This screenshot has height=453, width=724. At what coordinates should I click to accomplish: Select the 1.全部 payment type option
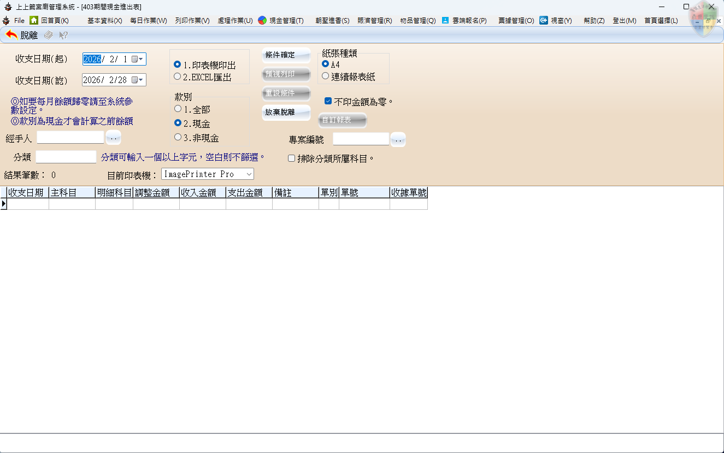178,109
